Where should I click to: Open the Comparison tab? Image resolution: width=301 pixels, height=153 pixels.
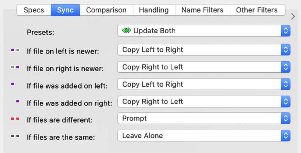coord(106,10)
